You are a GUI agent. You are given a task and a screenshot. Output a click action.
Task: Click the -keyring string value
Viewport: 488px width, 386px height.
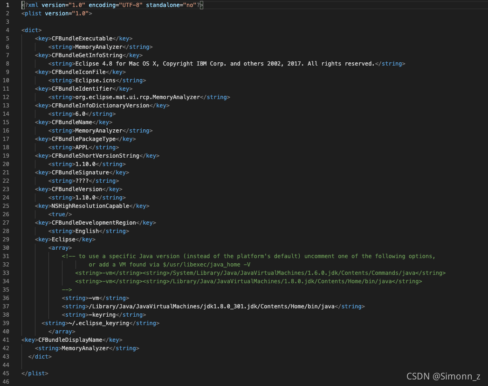pos(102,315)
